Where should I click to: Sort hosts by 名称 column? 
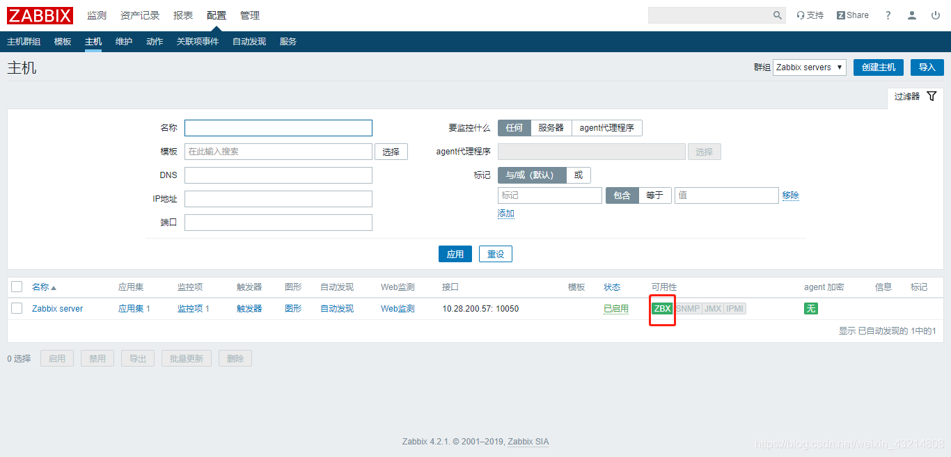44,287
